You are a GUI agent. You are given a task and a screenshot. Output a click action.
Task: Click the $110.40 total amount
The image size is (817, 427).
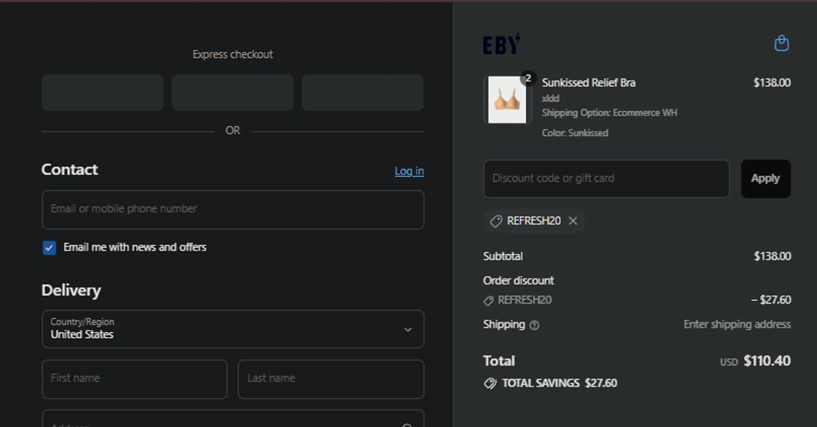(x=767, y=361)
